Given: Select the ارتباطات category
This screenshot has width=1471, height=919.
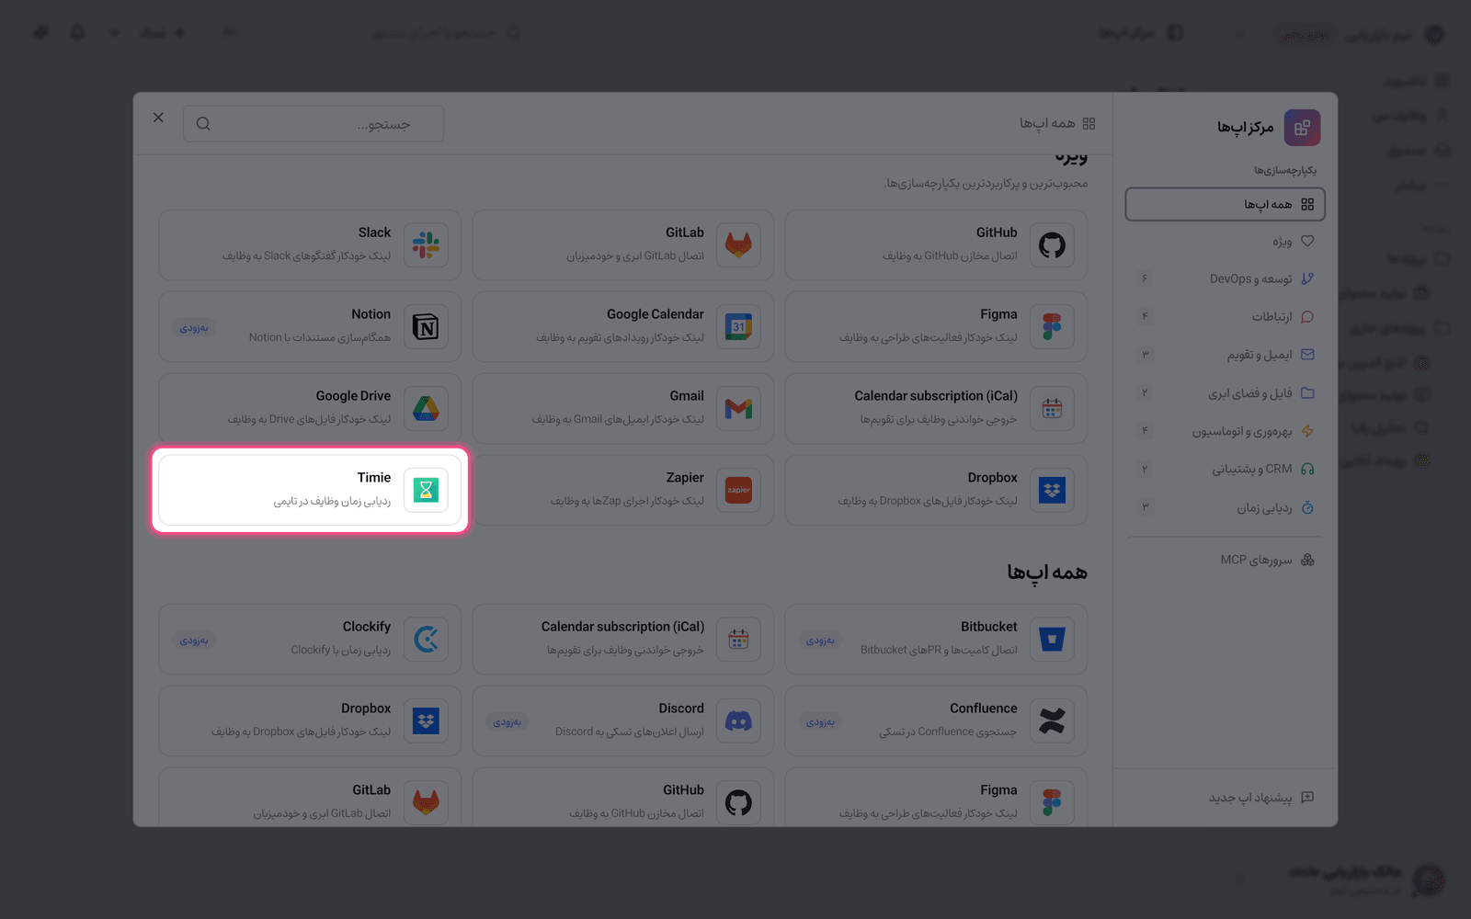Looking at the screenshot, I should pyautogui.click(x=1225, y=316).
